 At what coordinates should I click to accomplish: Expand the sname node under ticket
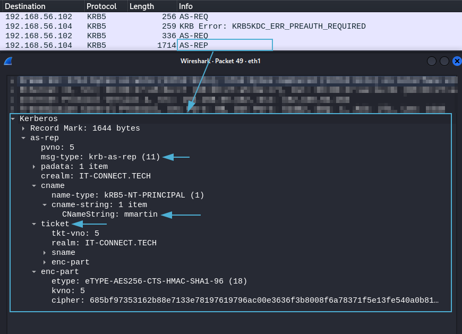point(45,253)
